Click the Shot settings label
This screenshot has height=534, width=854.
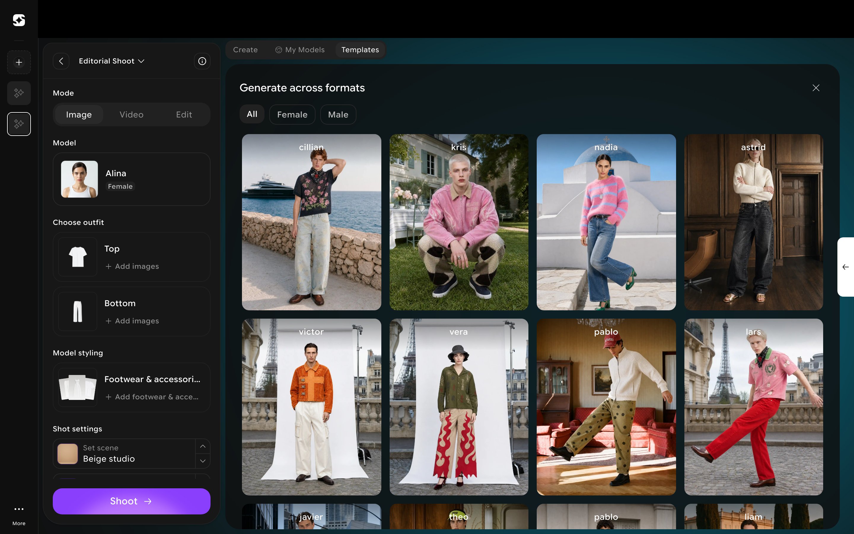[77, 429]
